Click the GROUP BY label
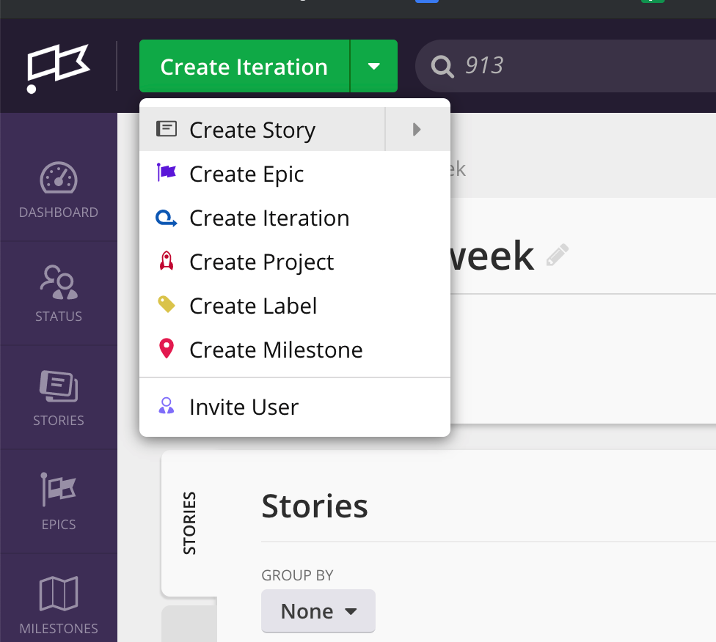 [x=297, y=575]
